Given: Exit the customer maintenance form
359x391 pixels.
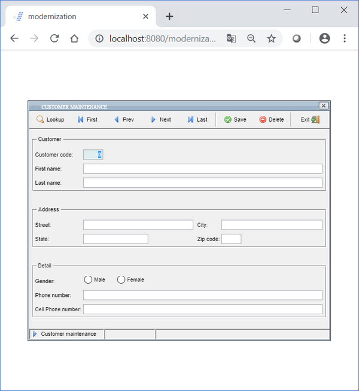Looking at the screenshot, I should point(310,120).
